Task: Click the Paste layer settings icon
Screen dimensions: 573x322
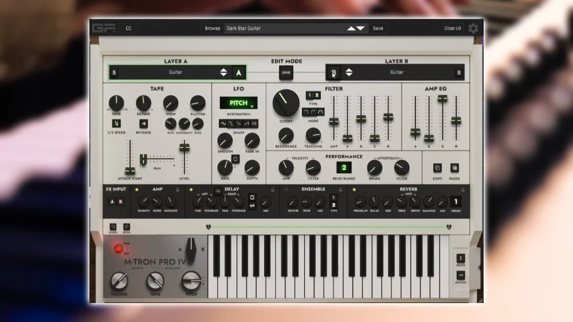Action: (x=454, y=168)
